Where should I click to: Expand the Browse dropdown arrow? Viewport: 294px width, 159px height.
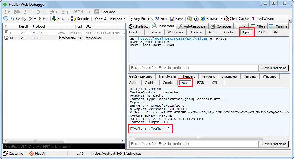click(x=221, y=19)
